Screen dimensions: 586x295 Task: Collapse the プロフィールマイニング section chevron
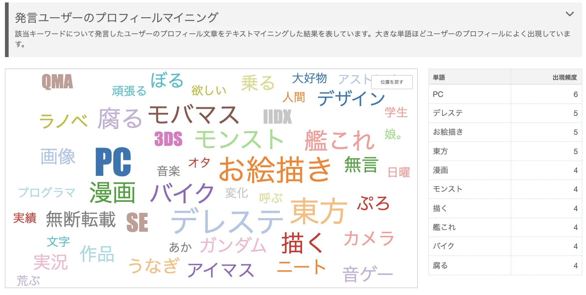coord(570,14)
